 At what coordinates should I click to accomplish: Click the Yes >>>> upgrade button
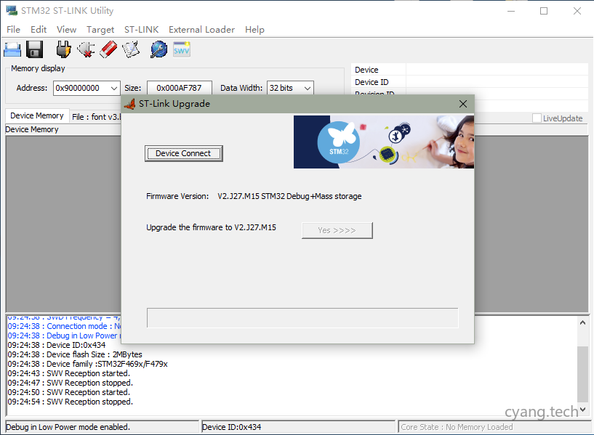click(x=337, y=230)
